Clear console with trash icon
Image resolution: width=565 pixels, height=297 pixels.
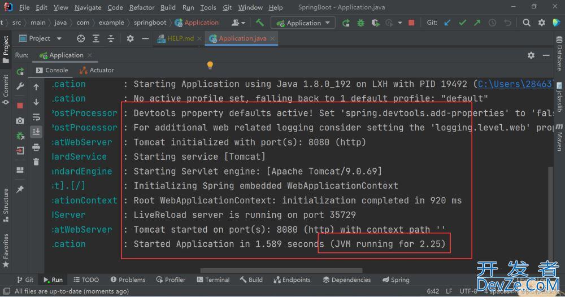pyautogui.click(x=36, y=162)
